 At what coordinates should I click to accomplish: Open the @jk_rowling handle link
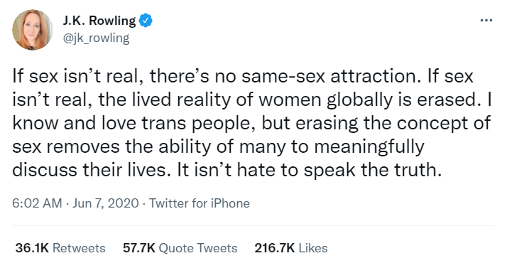point(96,38)
